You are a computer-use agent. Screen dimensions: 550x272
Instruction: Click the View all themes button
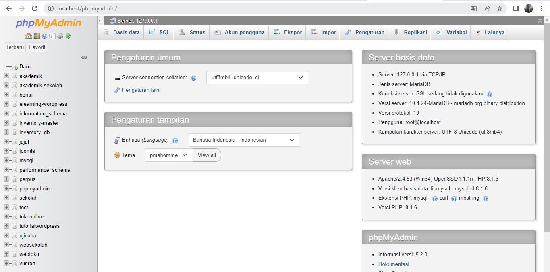[x=207, y=155]
